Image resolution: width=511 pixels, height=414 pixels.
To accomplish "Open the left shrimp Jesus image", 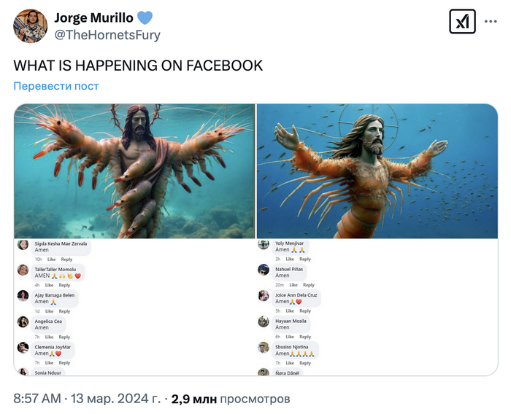I will (134, 171).
